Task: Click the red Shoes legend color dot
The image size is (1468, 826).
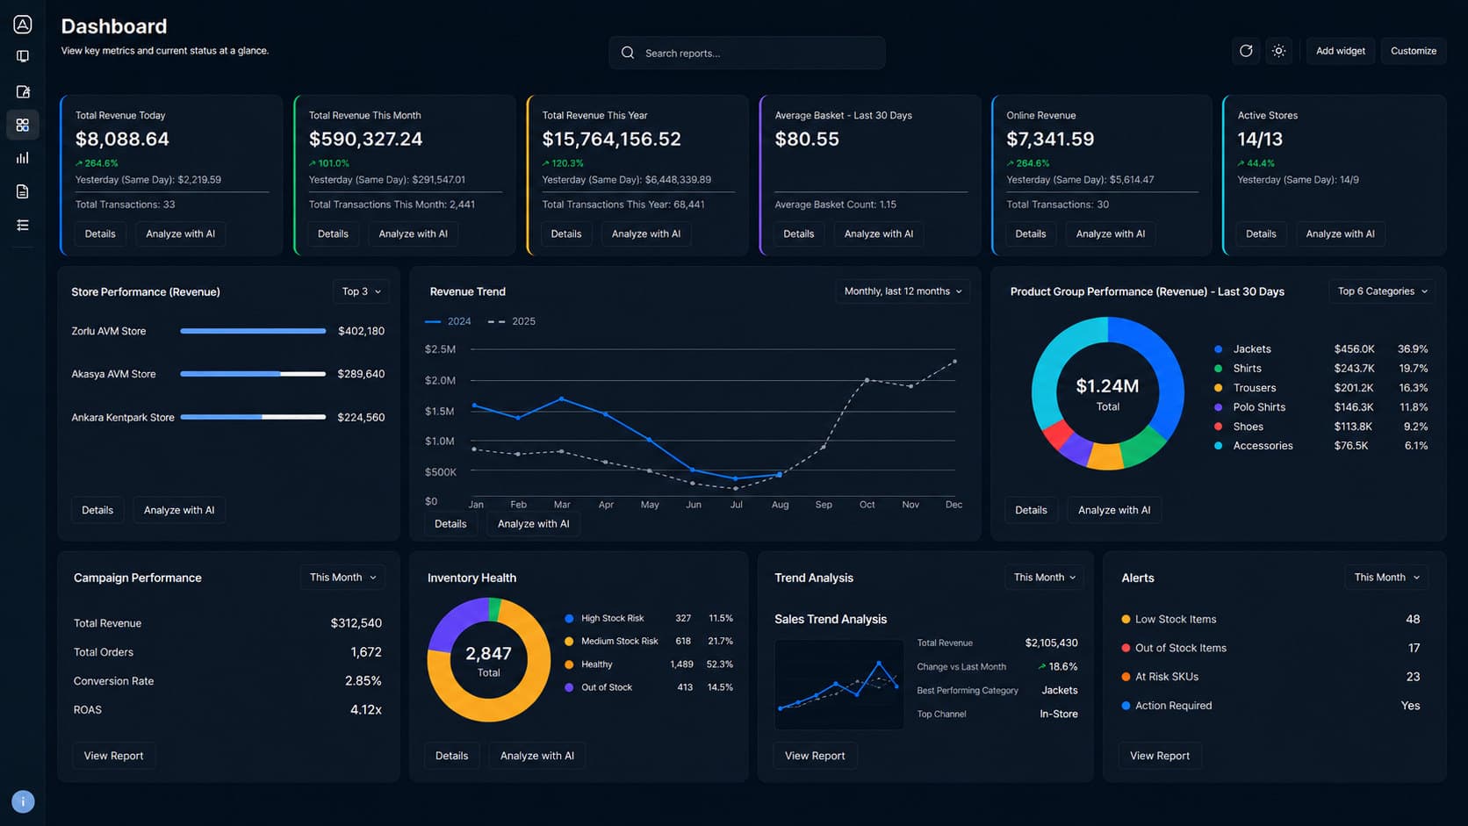Action: coord(1218,427)
